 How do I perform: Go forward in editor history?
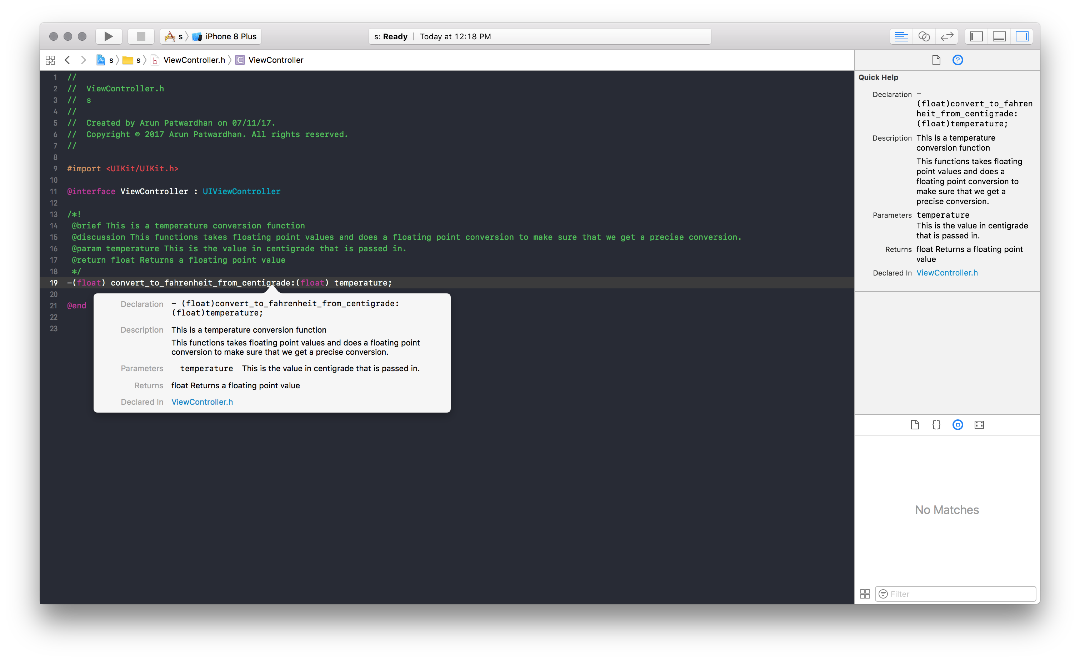click(x=83, y=60)
